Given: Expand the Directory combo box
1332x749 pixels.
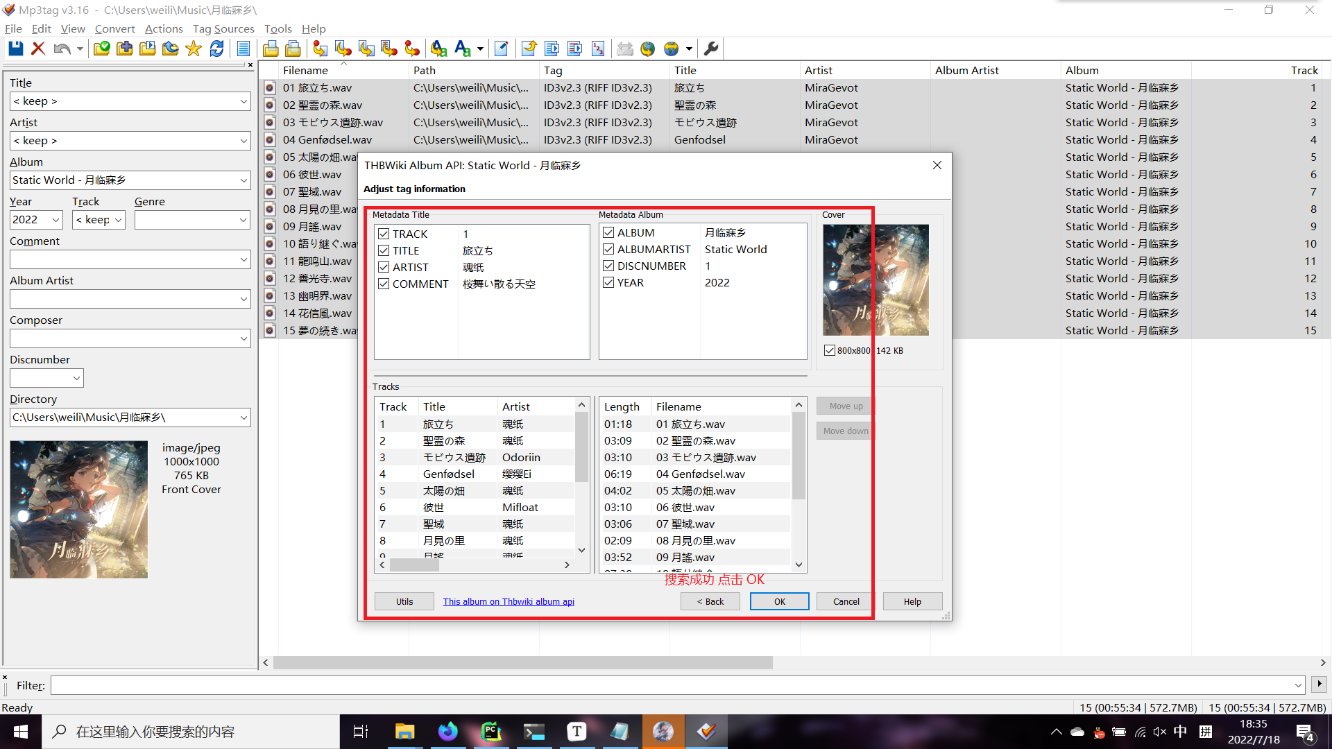Looking at the screenshot, I should coord(243,418).
